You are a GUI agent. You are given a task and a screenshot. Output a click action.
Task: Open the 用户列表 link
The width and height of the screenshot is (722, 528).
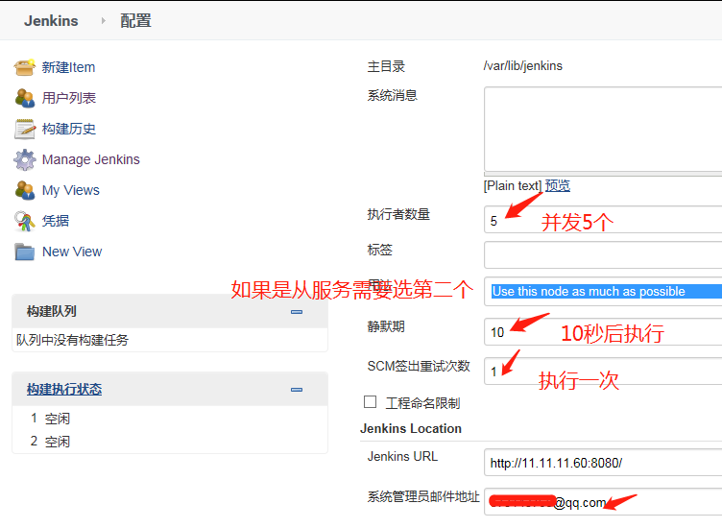[x=68, y=98]
